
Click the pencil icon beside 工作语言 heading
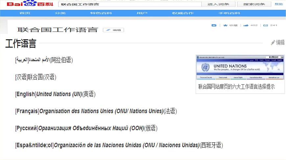click(273, 43)
